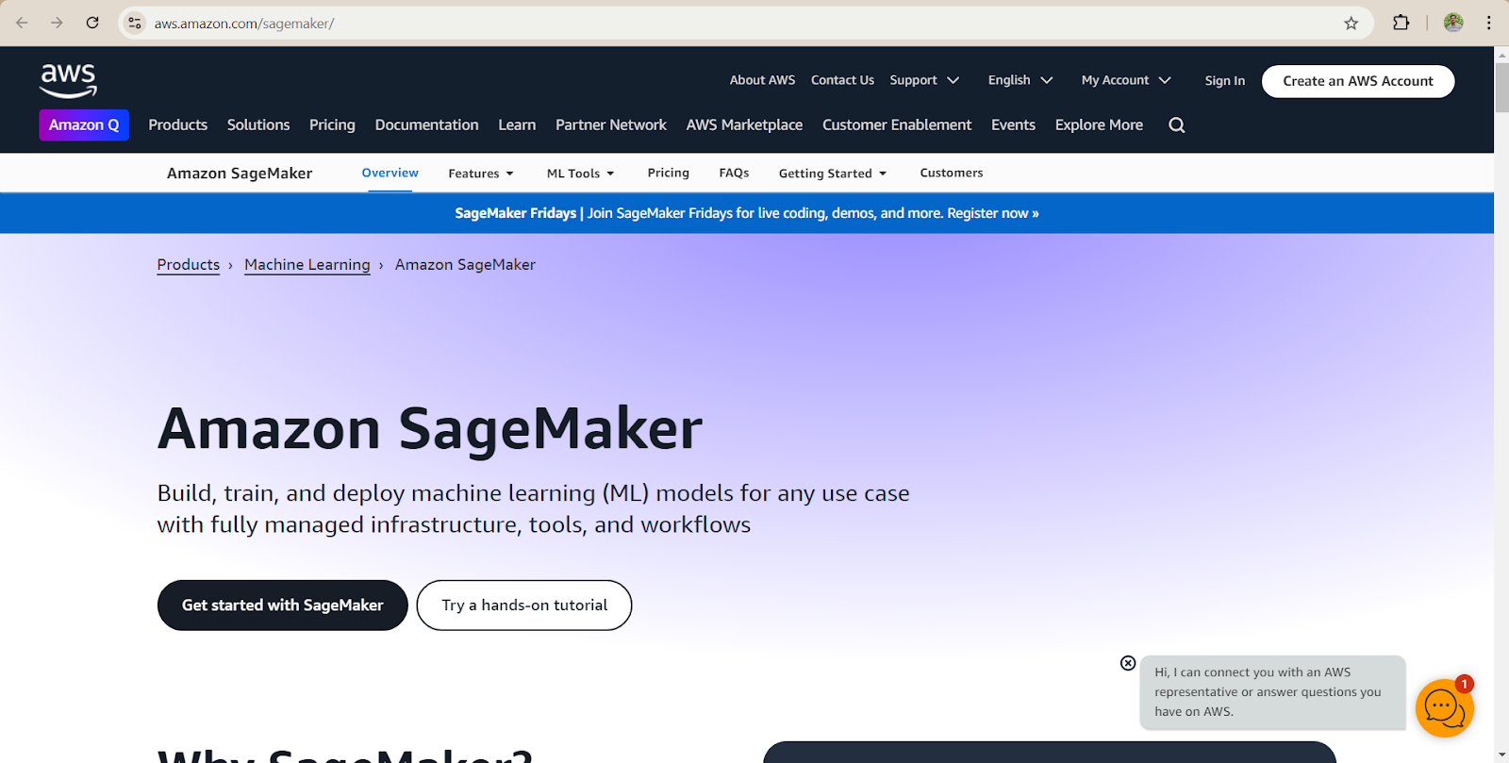View site information icon in address bar

(x=135, y=24)
